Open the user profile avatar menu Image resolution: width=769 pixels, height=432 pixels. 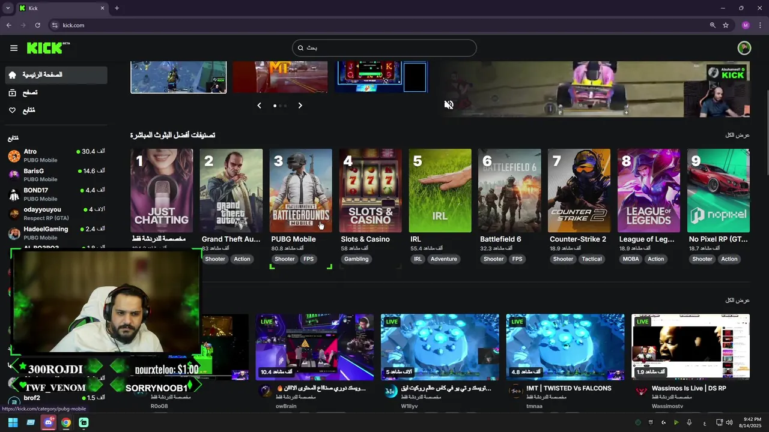click(x=744, y=48)
